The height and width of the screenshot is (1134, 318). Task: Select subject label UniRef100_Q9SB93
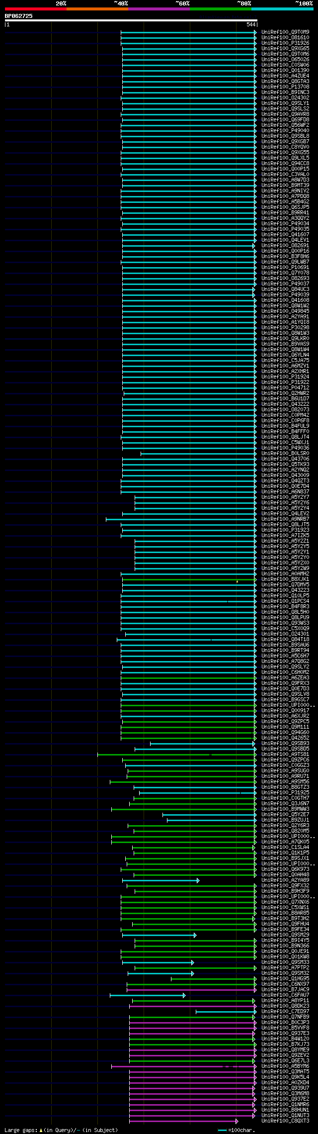[x=285, y=743]
